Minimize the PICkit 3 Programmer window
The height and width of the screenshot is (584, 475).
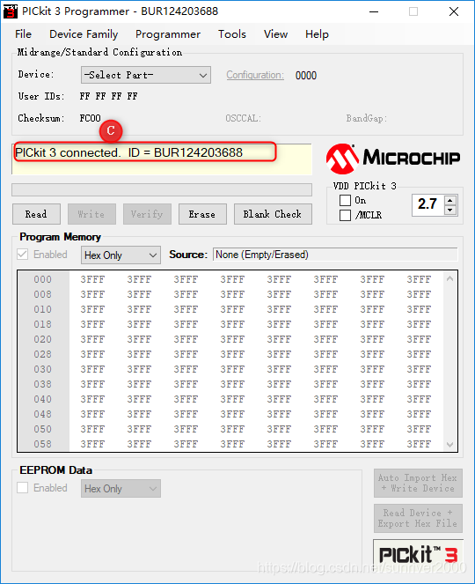[374, 11]
